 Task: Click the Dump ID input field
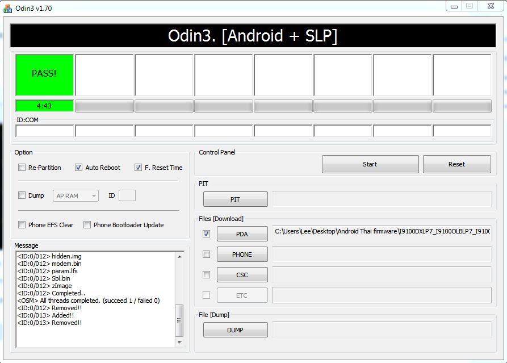127,195
